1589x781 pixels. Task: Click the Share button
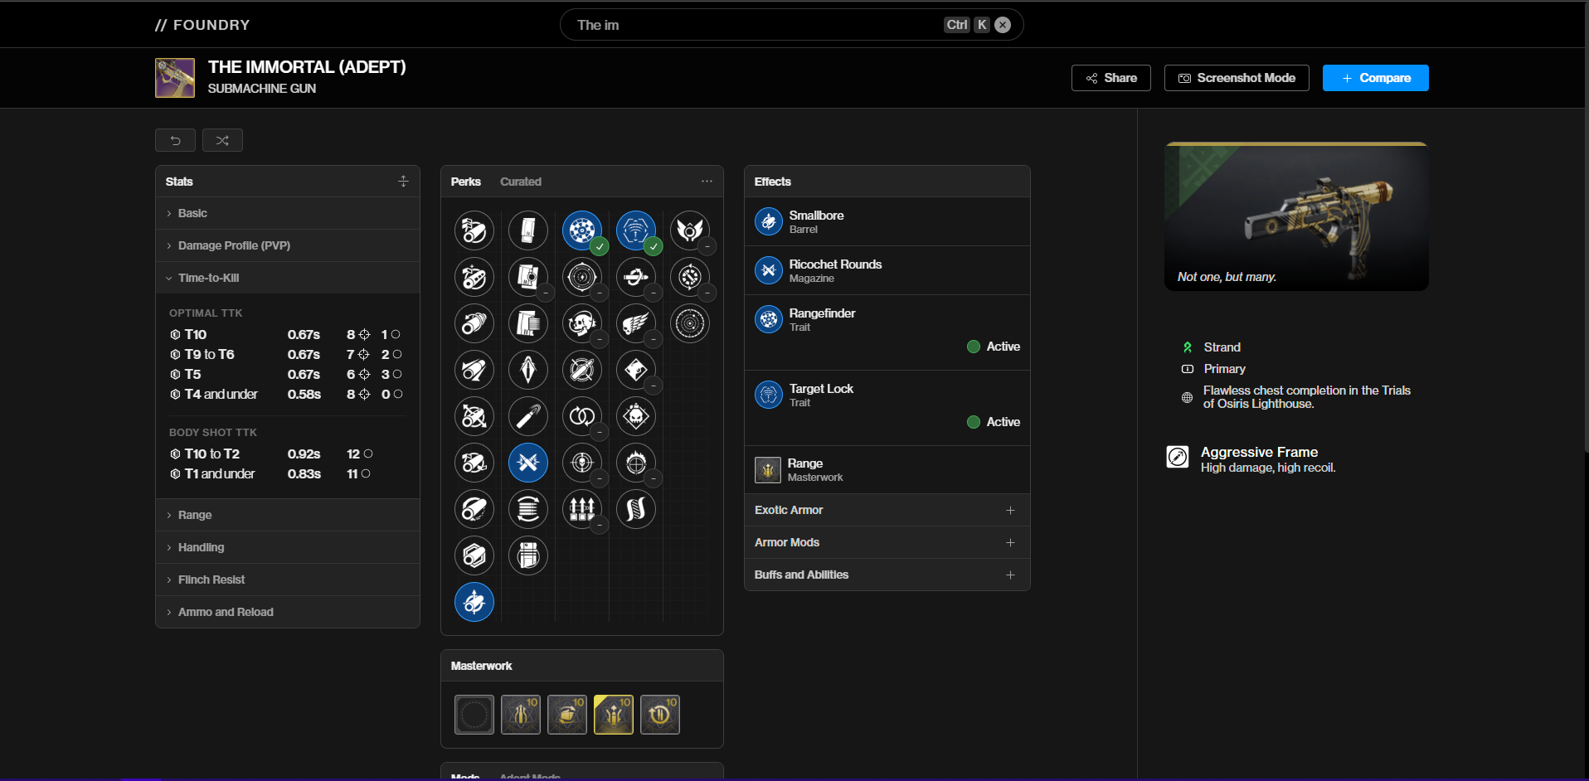[1111, 78]
